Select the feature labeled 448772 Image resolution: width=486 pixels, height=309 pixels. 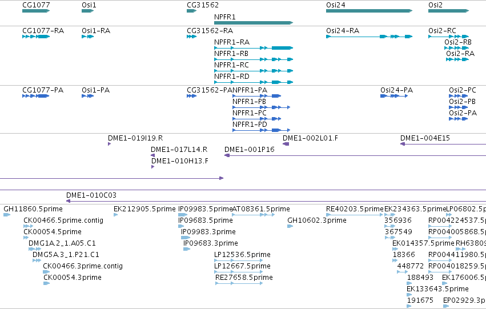tap(402, 272)
